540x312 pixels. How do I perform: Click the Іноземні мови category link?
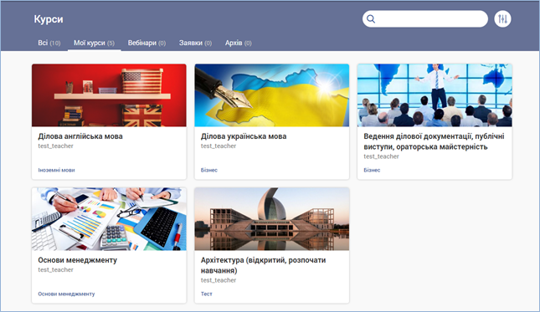click(56, 170)
